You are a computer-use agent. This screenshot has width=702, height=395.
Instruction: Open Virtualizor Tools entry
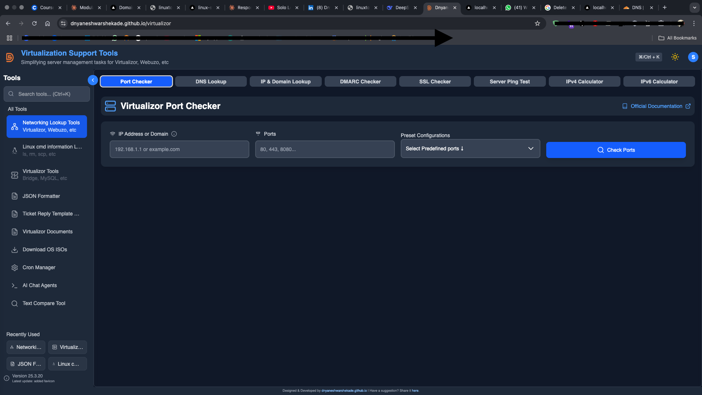point(47,175)
